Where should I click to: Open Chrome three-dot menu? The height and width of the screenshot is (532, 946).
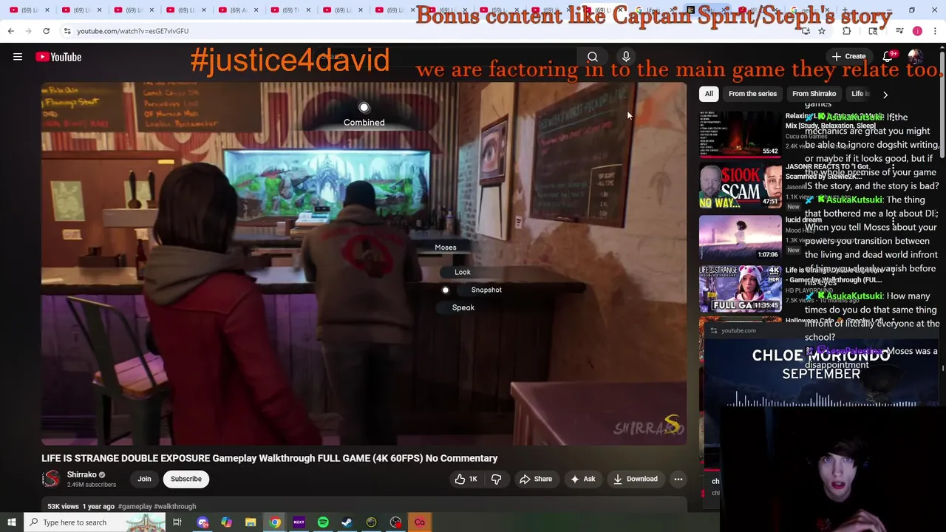click(x=935, y=31)
